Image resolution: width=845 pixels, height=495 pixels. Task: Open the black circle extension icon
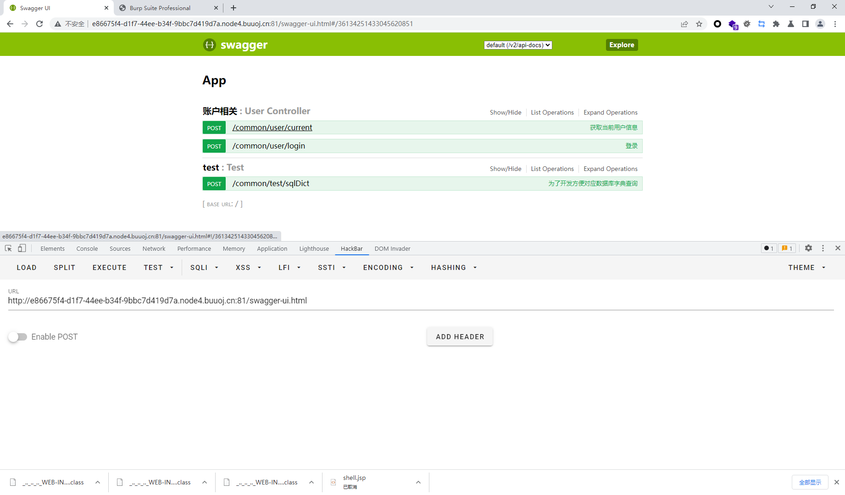coord(717,24)
